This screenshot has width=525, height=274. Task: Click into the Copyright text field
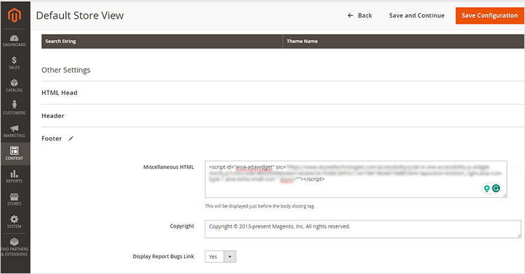click(363, 230)
